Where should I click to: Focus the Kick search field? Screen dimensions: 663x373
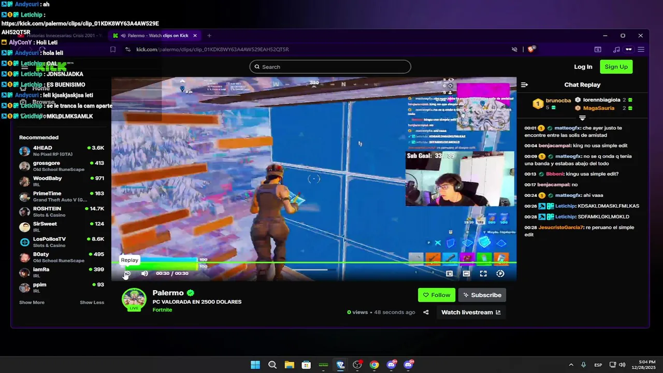[330, 67]
